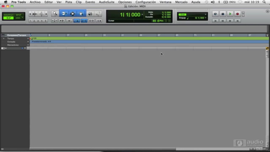Click the Fast Forward button
This screenshot has height=152, width=270.
click(x=230, y=21)
